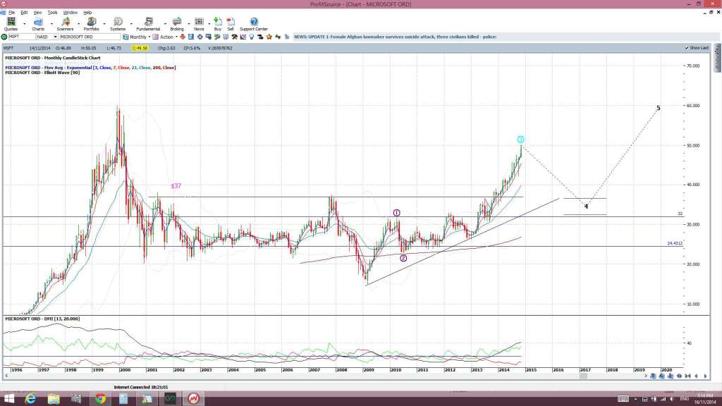Click the step-left triangle at bottom right
Screen dimensions: 722x406
click(696, 376)
